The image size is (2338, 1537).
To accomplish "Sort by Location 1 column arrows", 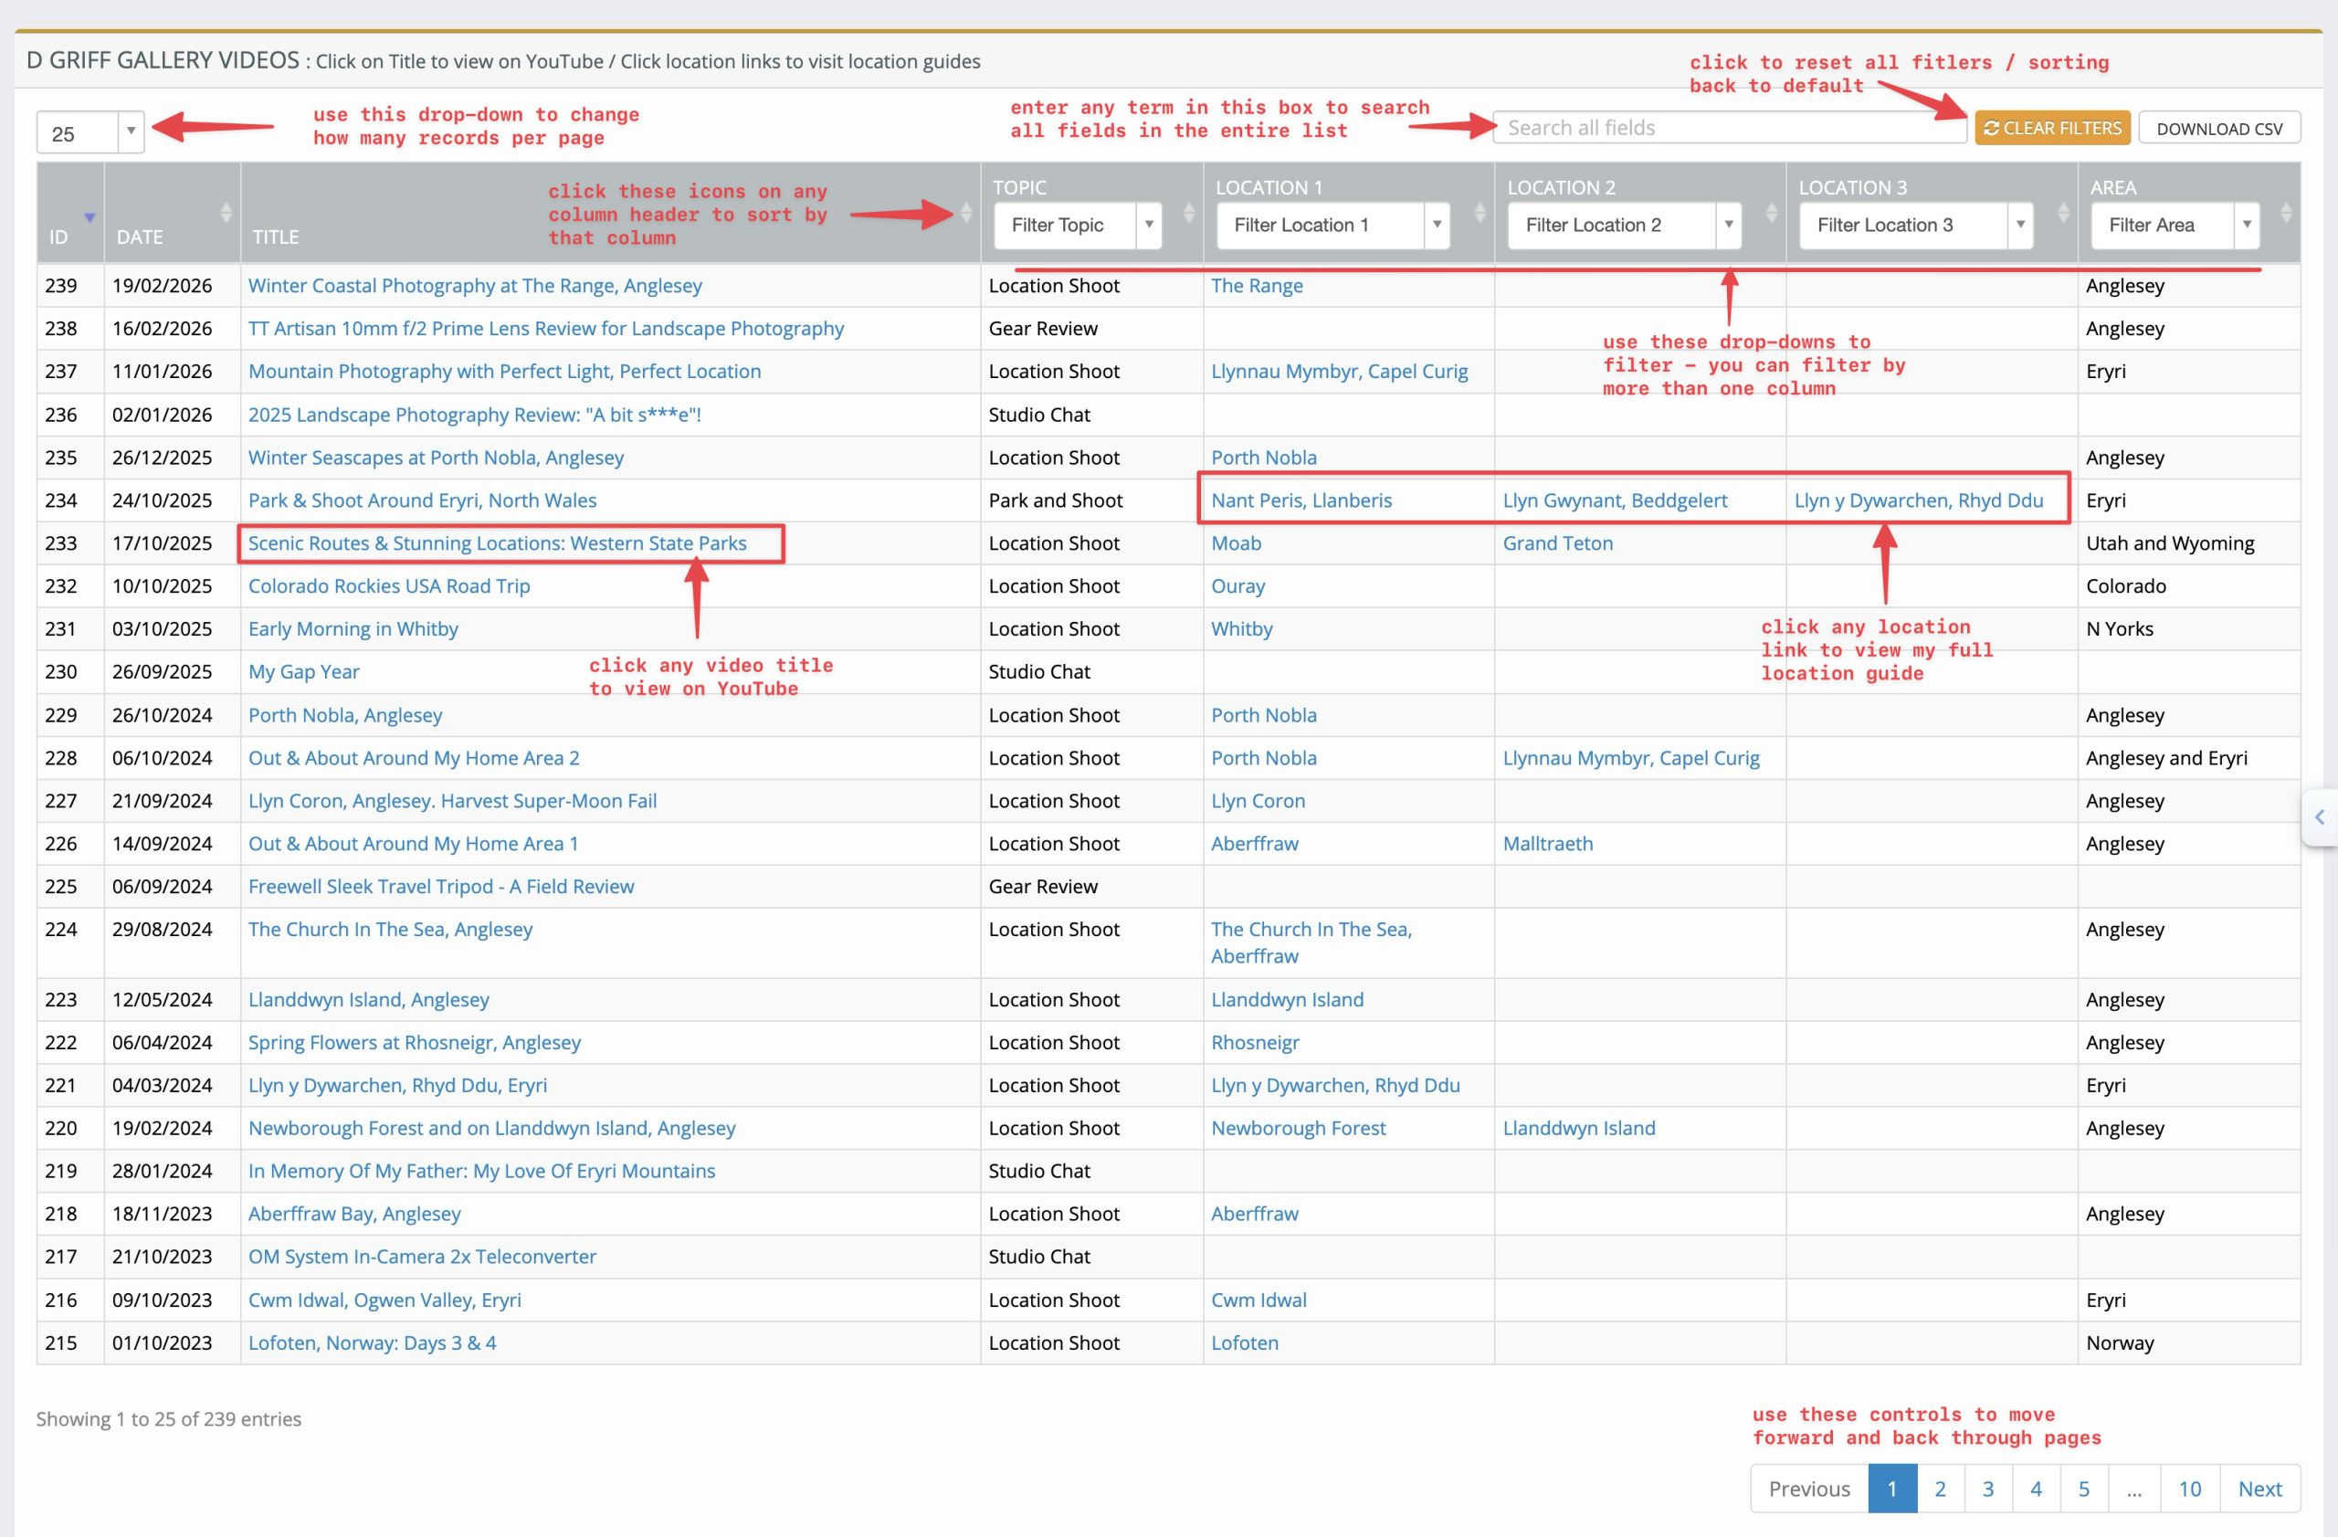I will pyautogui.click(x=1480, y=212).
